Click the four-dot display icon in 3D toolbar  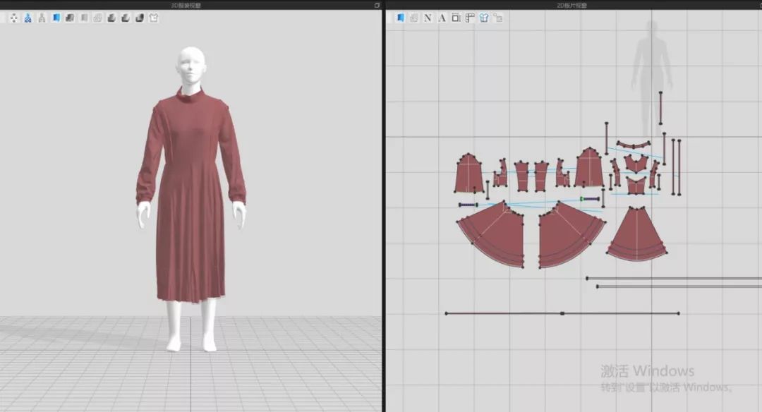click(x=13, y=18)
